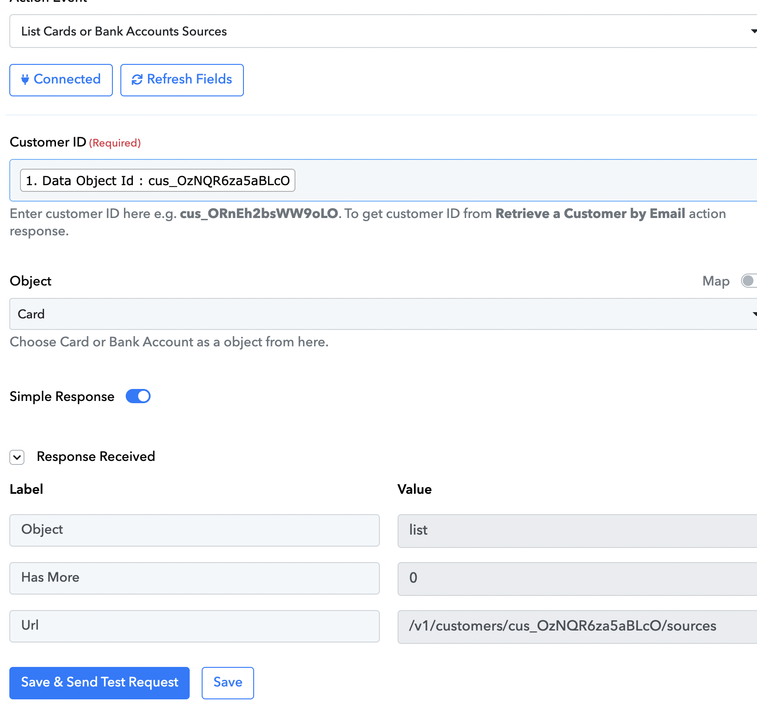Image resolution: width=757 pixels, height=706 pixels.
Task: Click the value field showing list
Action: point(577,531)
